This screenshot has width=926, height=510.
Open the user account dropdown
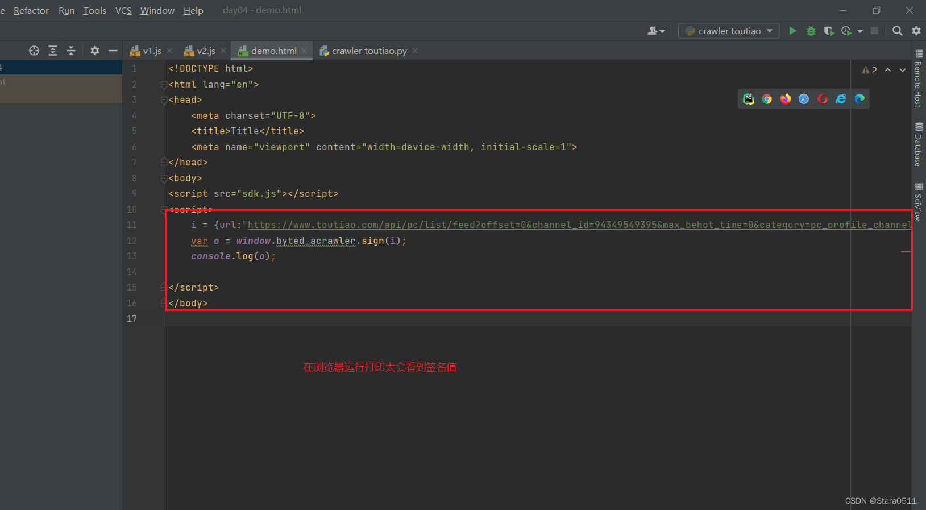656,31
